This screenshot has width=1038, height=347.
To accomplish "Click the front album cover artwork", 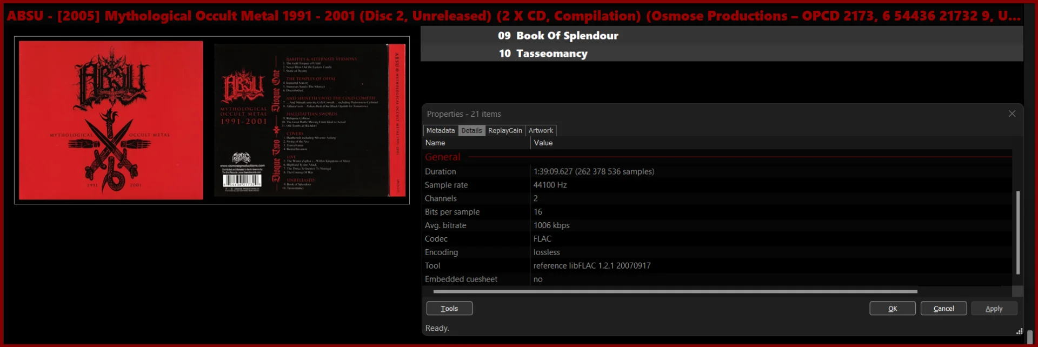I will click(x=111, y=120).
